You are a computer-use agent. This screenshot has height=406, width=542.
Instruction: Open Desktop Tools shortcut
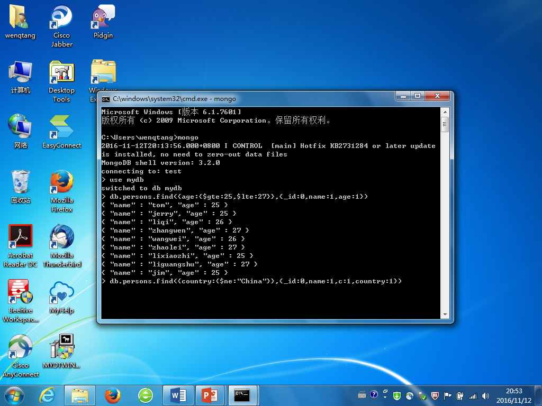tap(61, 81)
